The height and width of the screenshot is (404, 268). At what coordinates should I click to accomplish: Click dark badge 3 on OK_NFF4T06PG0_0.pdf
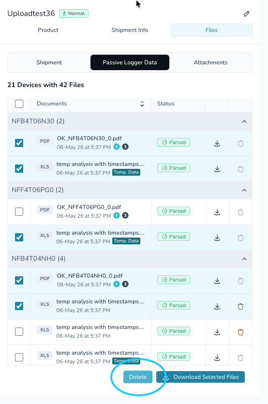tap(125, 215)
